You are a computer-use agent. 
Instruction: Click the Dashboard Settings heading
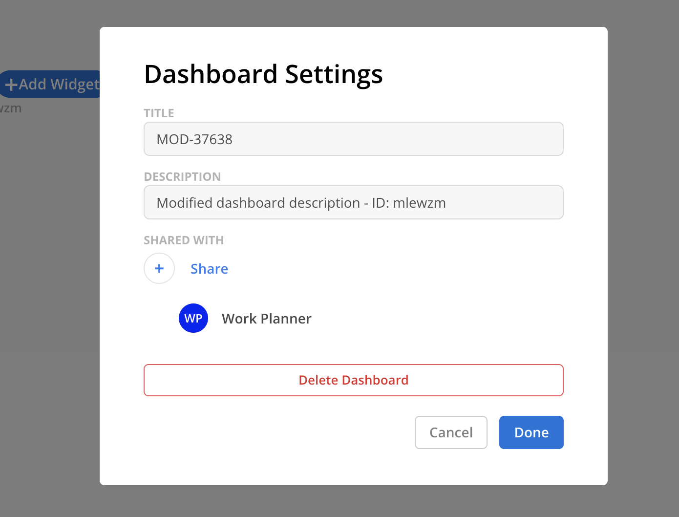(263, 74)
